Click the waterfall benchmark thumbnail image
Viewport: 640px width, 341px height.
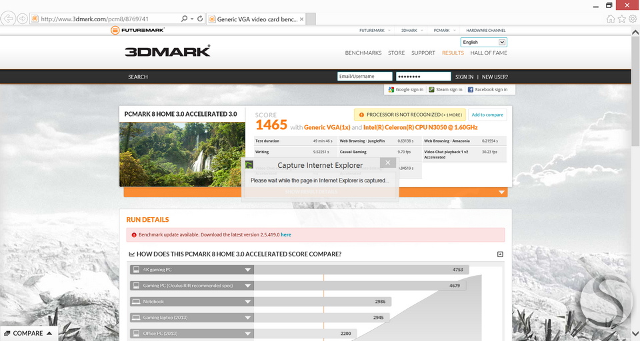(x=182, y=155)
